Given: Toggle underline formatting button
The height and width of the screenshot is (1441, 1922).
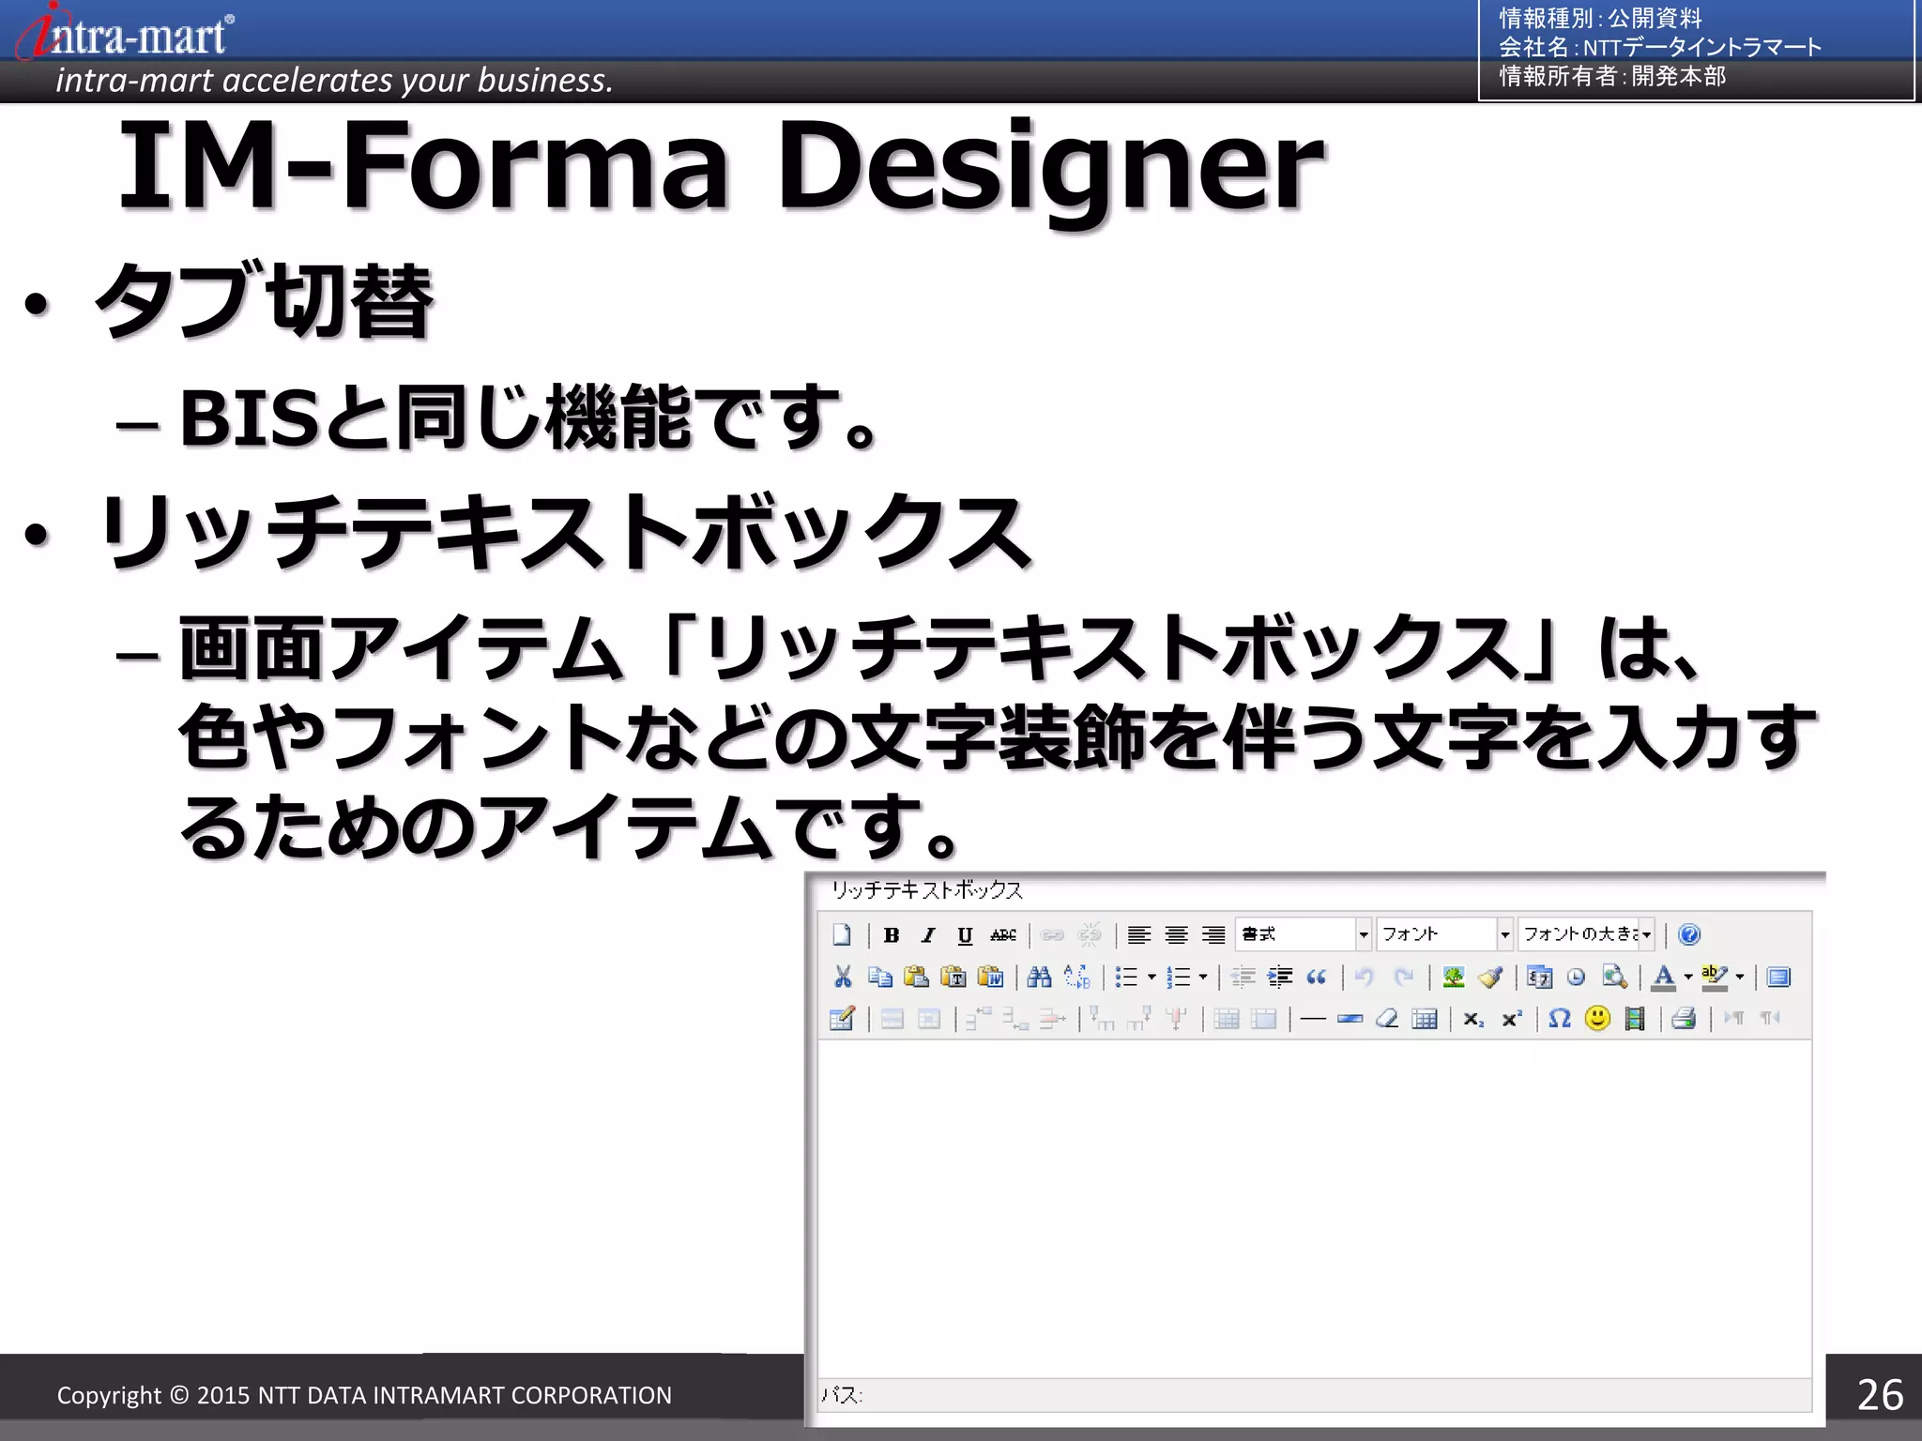Looking at the screenshot, I should click(x=965, y=934).
